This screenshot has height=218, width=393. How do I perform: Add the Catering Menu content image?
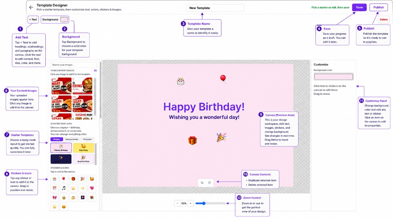(x=82, y=116)
